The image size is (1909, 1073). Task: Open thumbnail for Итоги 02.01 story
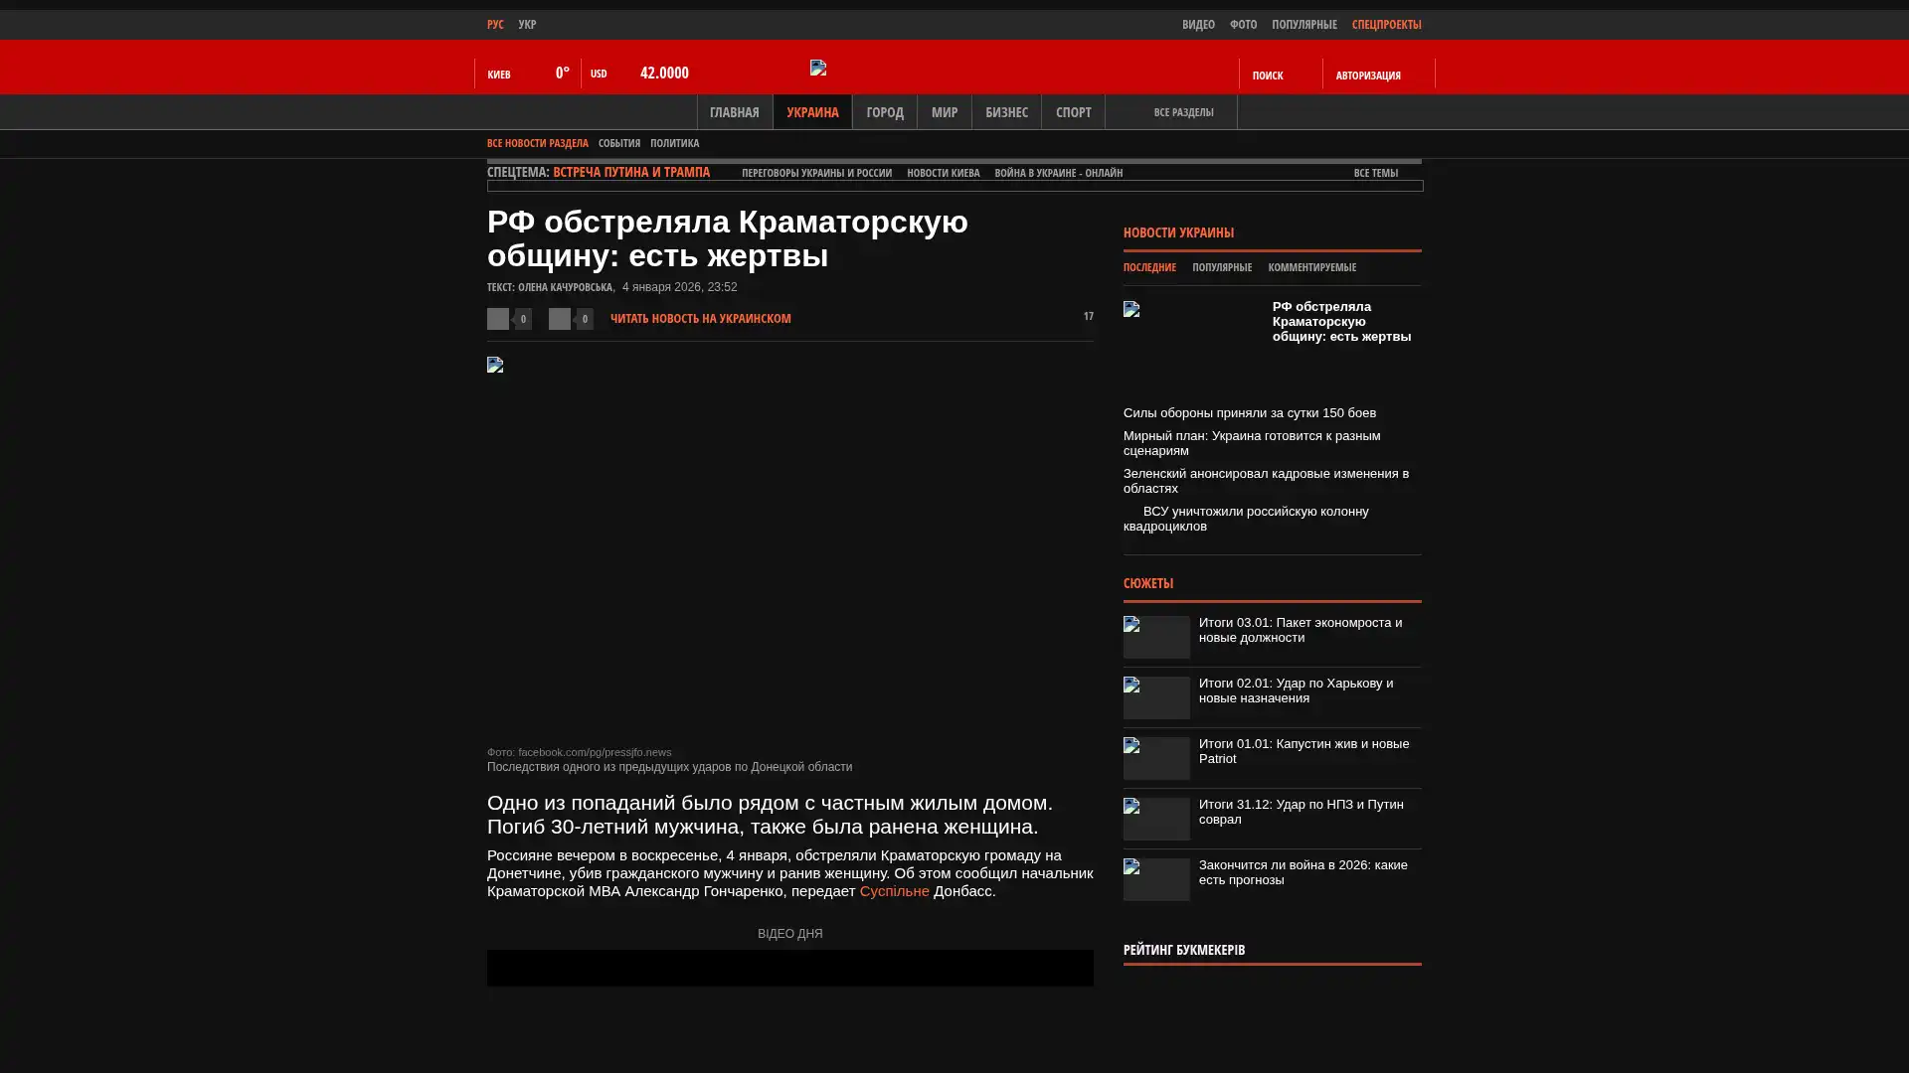[x=1156, y=697]
